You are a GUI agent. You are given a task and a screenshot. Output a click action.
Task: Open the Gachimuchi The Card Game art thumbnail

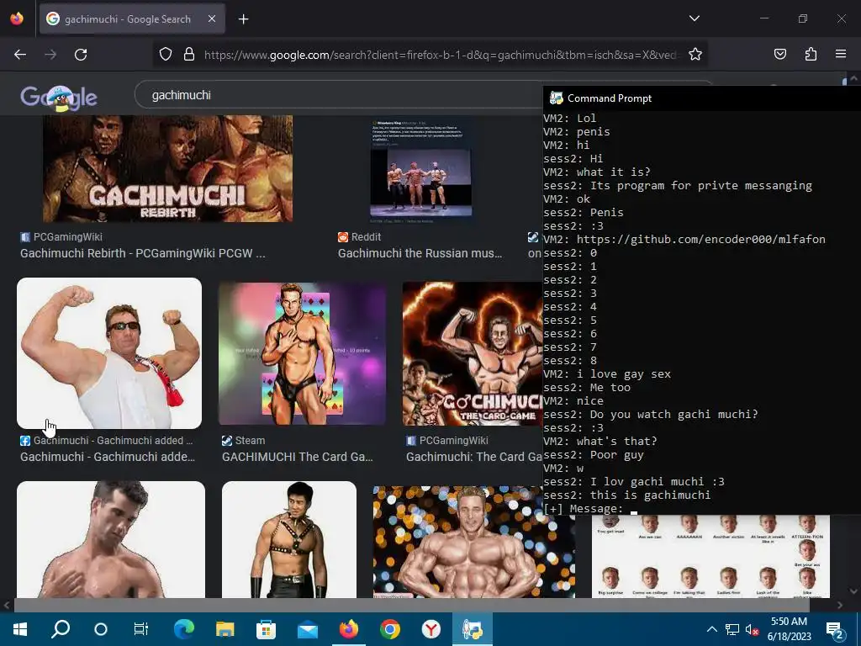click(x=473, y=353)
